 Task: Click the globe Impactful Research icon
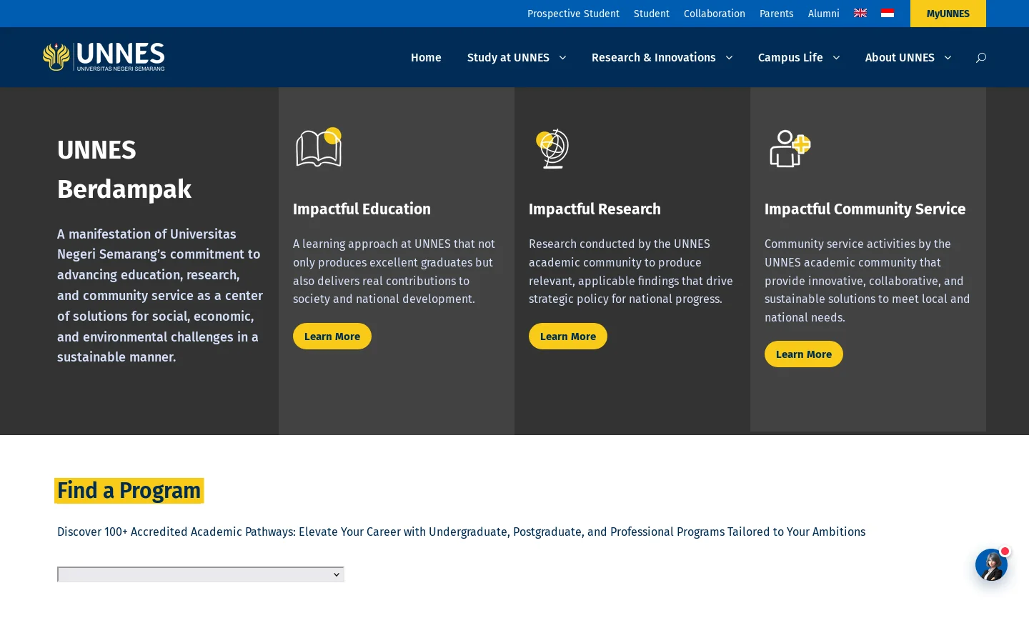pyautogui.click(x=552, y=149)
